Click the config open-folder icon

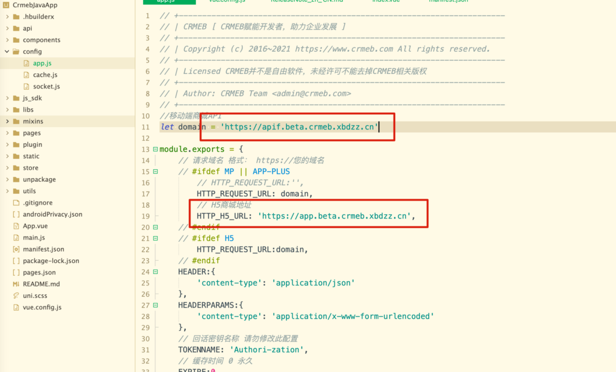pos(16,52)
